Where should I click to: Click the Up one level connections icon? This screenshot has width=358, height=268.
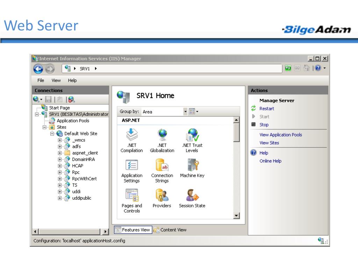pos(60,99)
